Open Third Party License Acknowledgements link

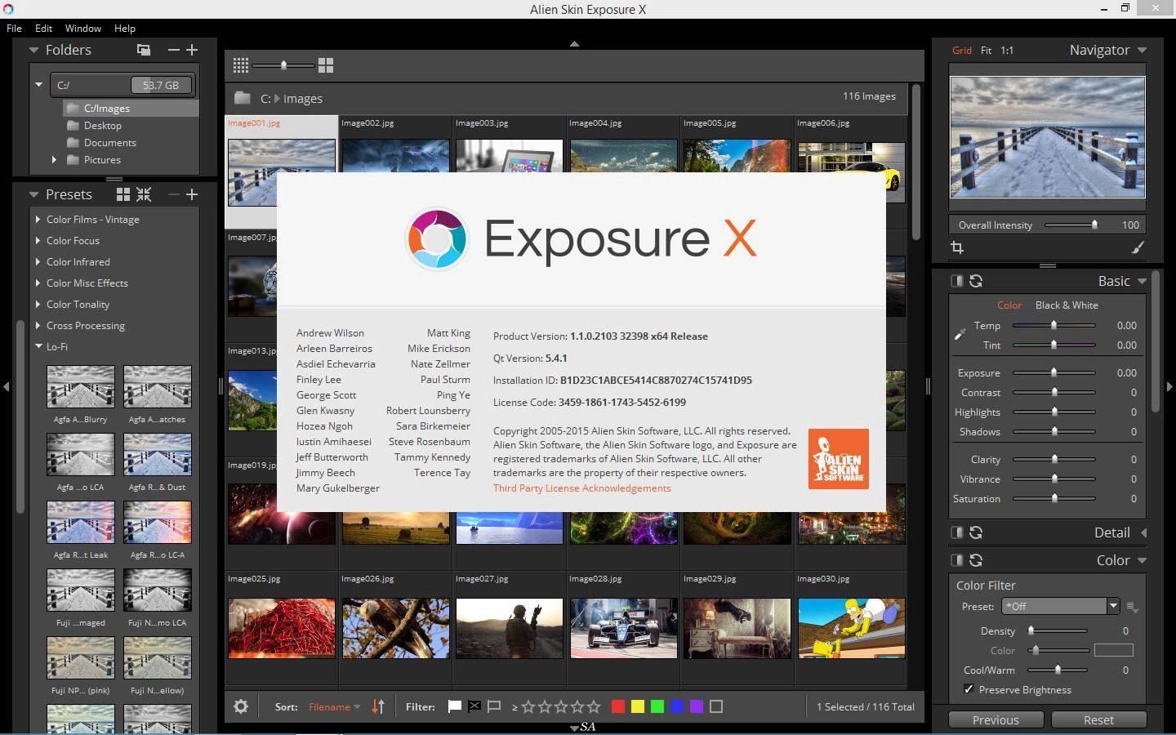581,488
